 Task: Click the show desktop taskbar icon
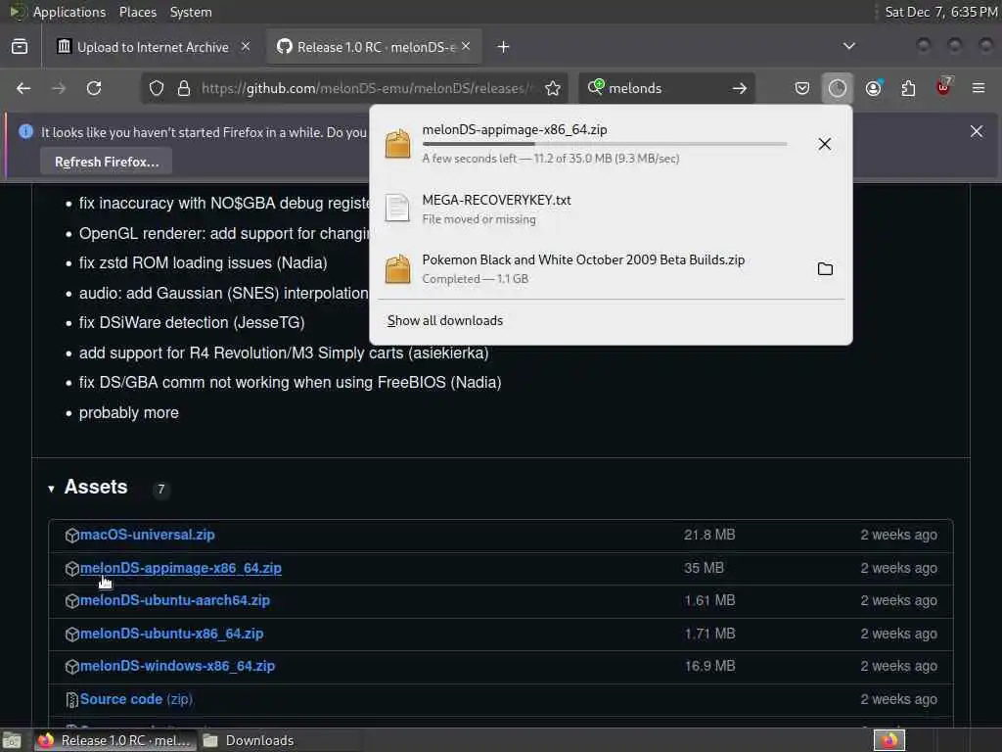click(x=12, y=740)
